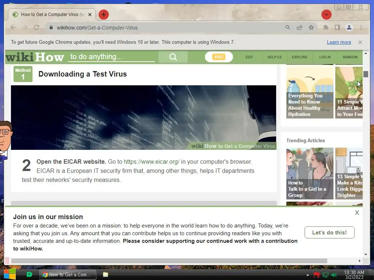Screen dimensions: 374x280
Task: Close the How to Get a Computer Virus tab
Action: pyautogui.click(x=90, y=15)
